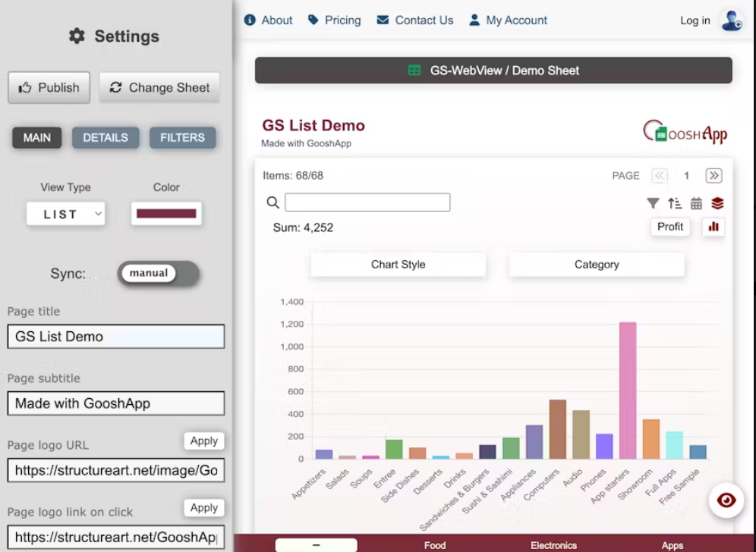This screenshot has width=756, height=552.
Task: Click the Page subtitle input field
Action: 115,403
